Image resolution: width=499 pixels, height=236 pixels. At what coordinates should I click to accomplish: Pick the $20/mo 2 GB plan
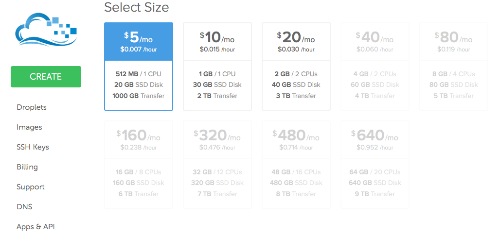pyautogui.click(x=296, y=67)
